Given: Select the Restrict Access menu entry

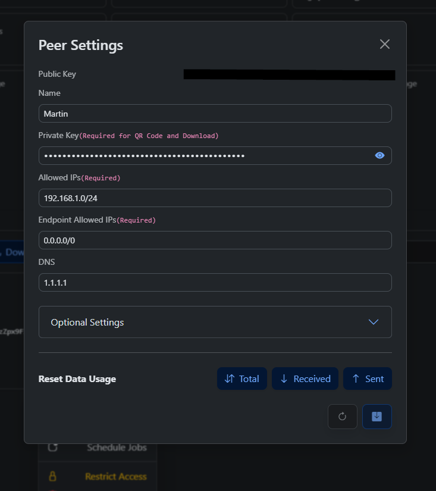Looking at the screenshot, I should click(x=115, y=476).
